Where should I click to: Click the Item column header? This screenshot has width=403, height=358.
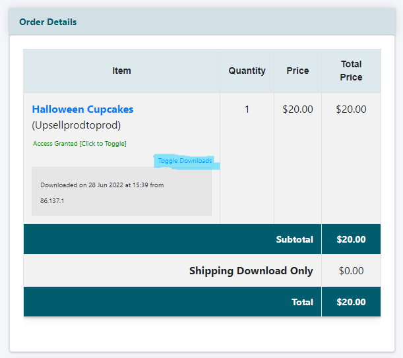(121, 71)
